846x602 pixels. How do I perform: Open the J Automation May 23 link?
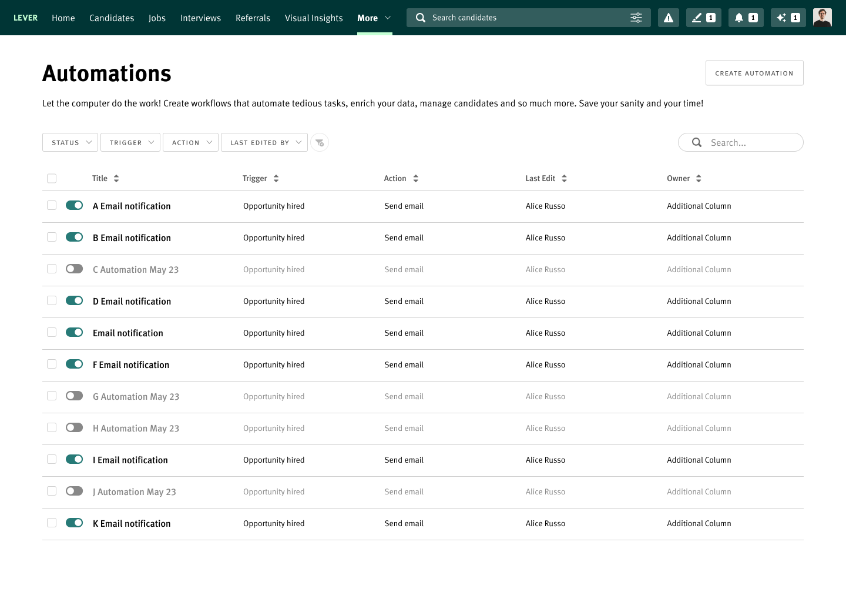coord(135,492)
